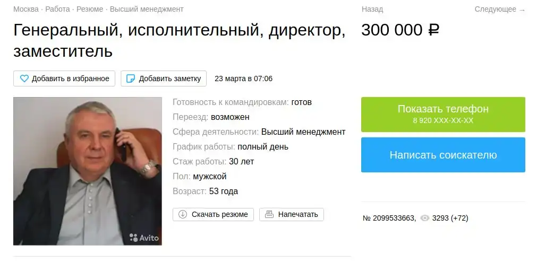The height and width of the screenshot is (262, 537).
Task: Open the Работа breadcrumb link
Action: 57,9
